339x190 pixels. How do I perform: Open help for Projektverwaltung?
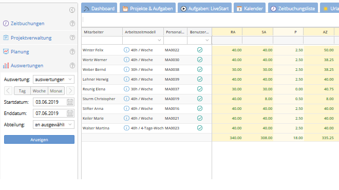tap(72, 37)
